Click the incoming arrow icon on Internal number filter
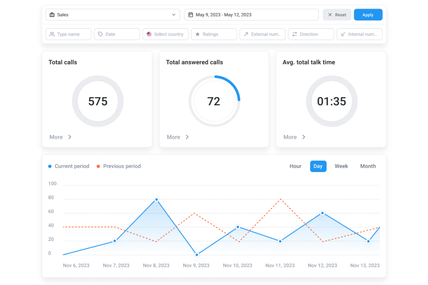The width and height of the screenshot is (428, 285). click(x=343, y=34)
